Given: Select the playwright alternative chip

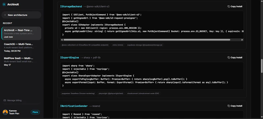Looking at the screenshot, I should point(111,93).
